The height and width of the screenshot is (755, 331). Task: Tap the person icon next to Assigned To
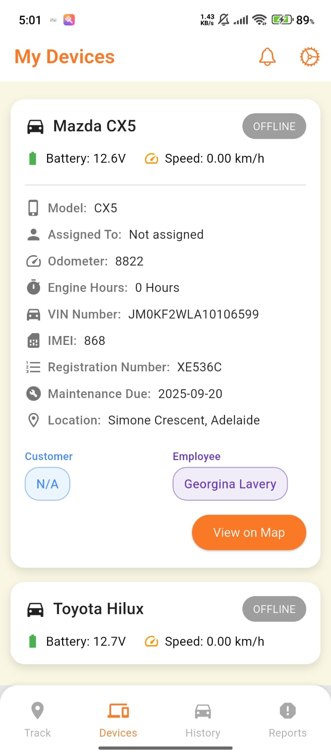click(x=33, y=235)
